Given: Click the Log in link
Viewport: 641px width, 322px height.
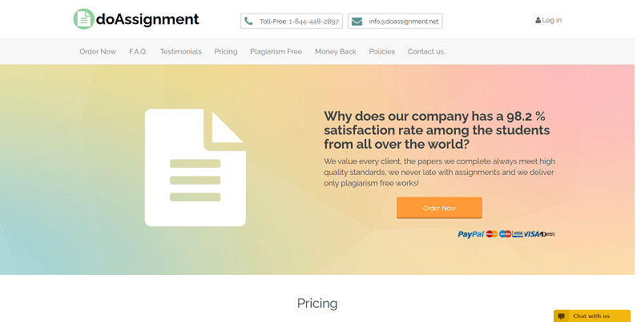Looking at the screenshot, I should click(552, 20).
